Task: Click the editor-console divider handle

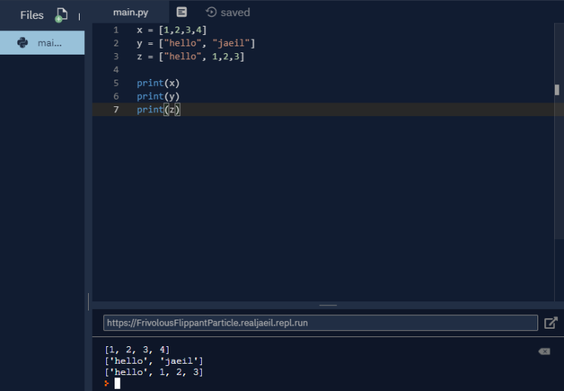Action: (x=328, y=305)
